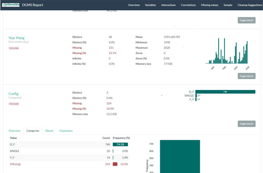The height and width of the screenshot is (173, 263).
Task: Toggle details button above Year Mang
Action: tap(246, 20)
